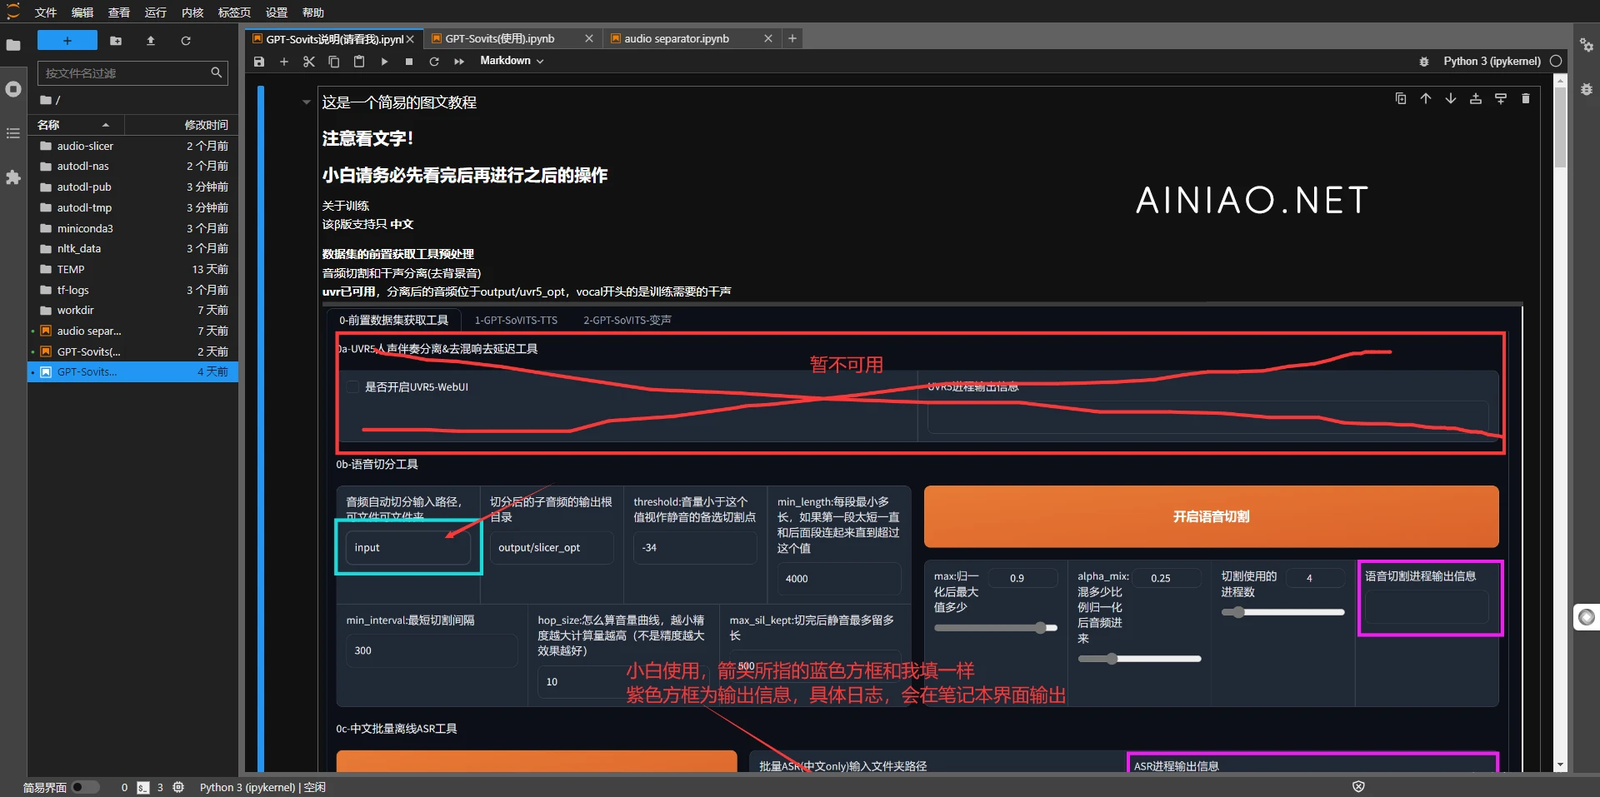Open the file browser sidebar panel
The height and width of the screenshot is (797, 1600).
(x=13, y=45)
